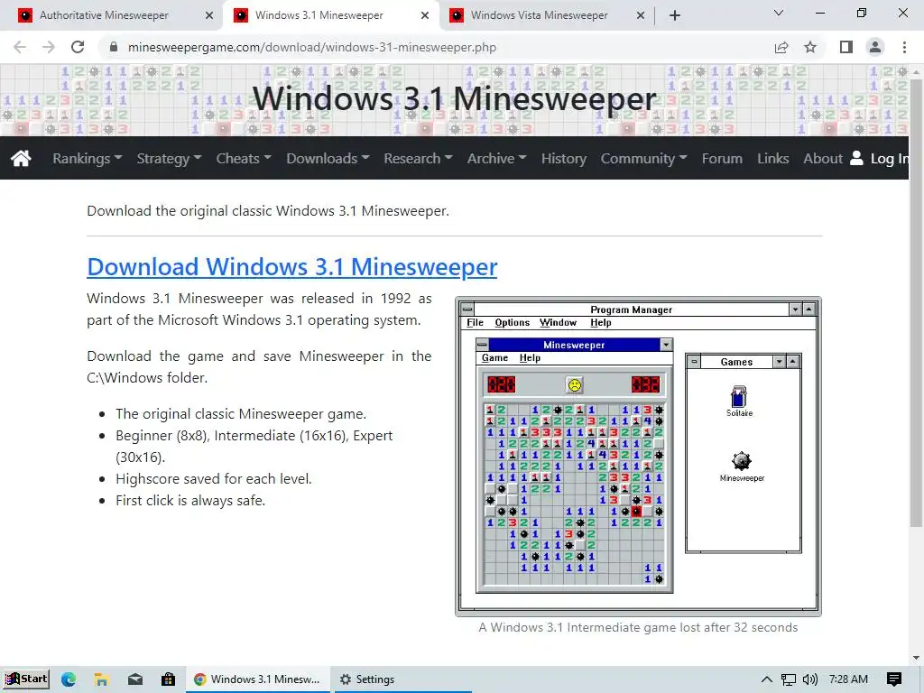Open network status tray icon
The image size is (924, 693).
coord(788,679)
